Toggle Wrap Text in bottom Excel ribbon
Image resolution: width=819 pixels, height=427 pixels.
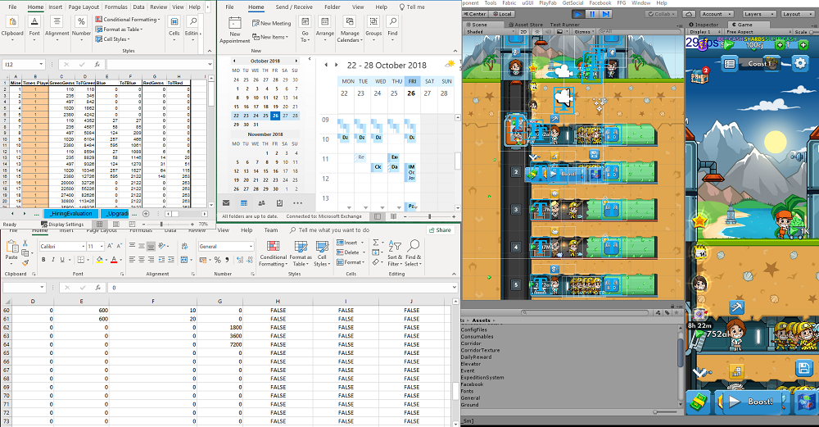click(x=184, y=246)
